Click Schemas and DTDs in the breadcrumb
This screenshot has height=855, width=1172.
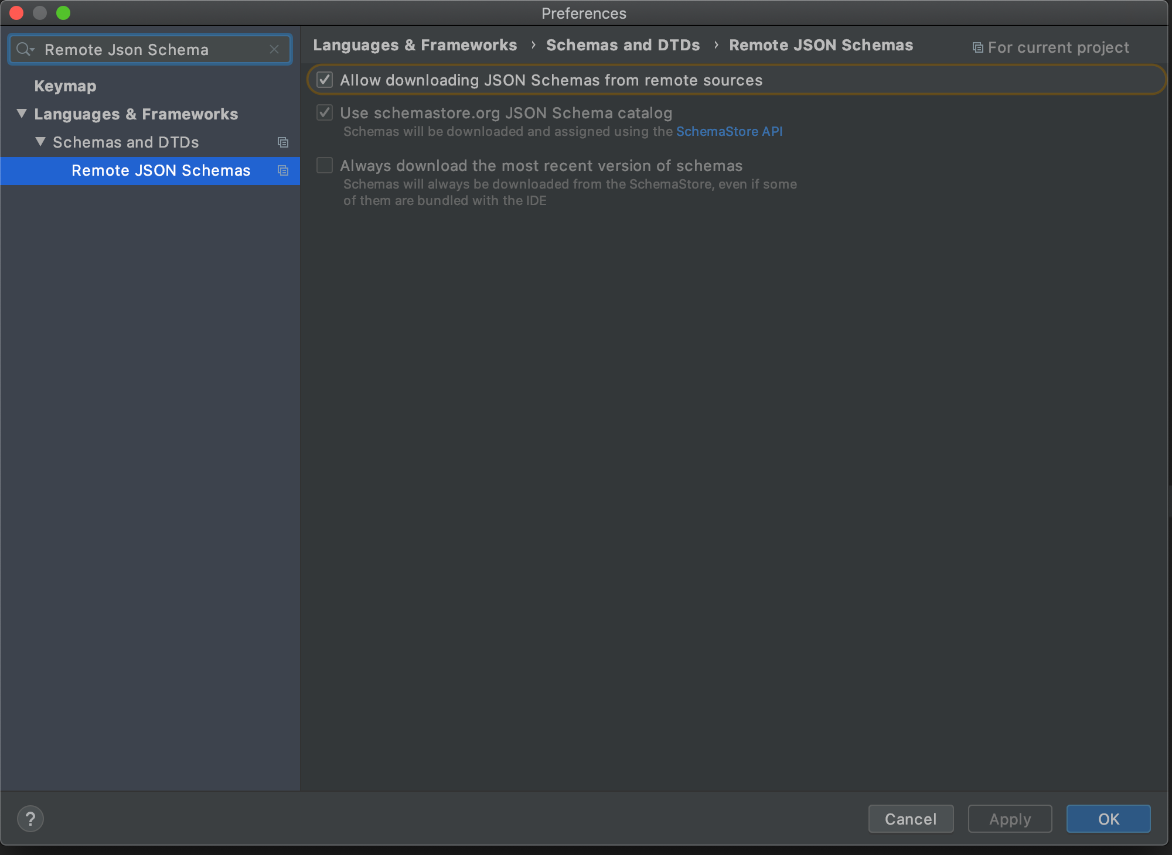tap(623, 45)
